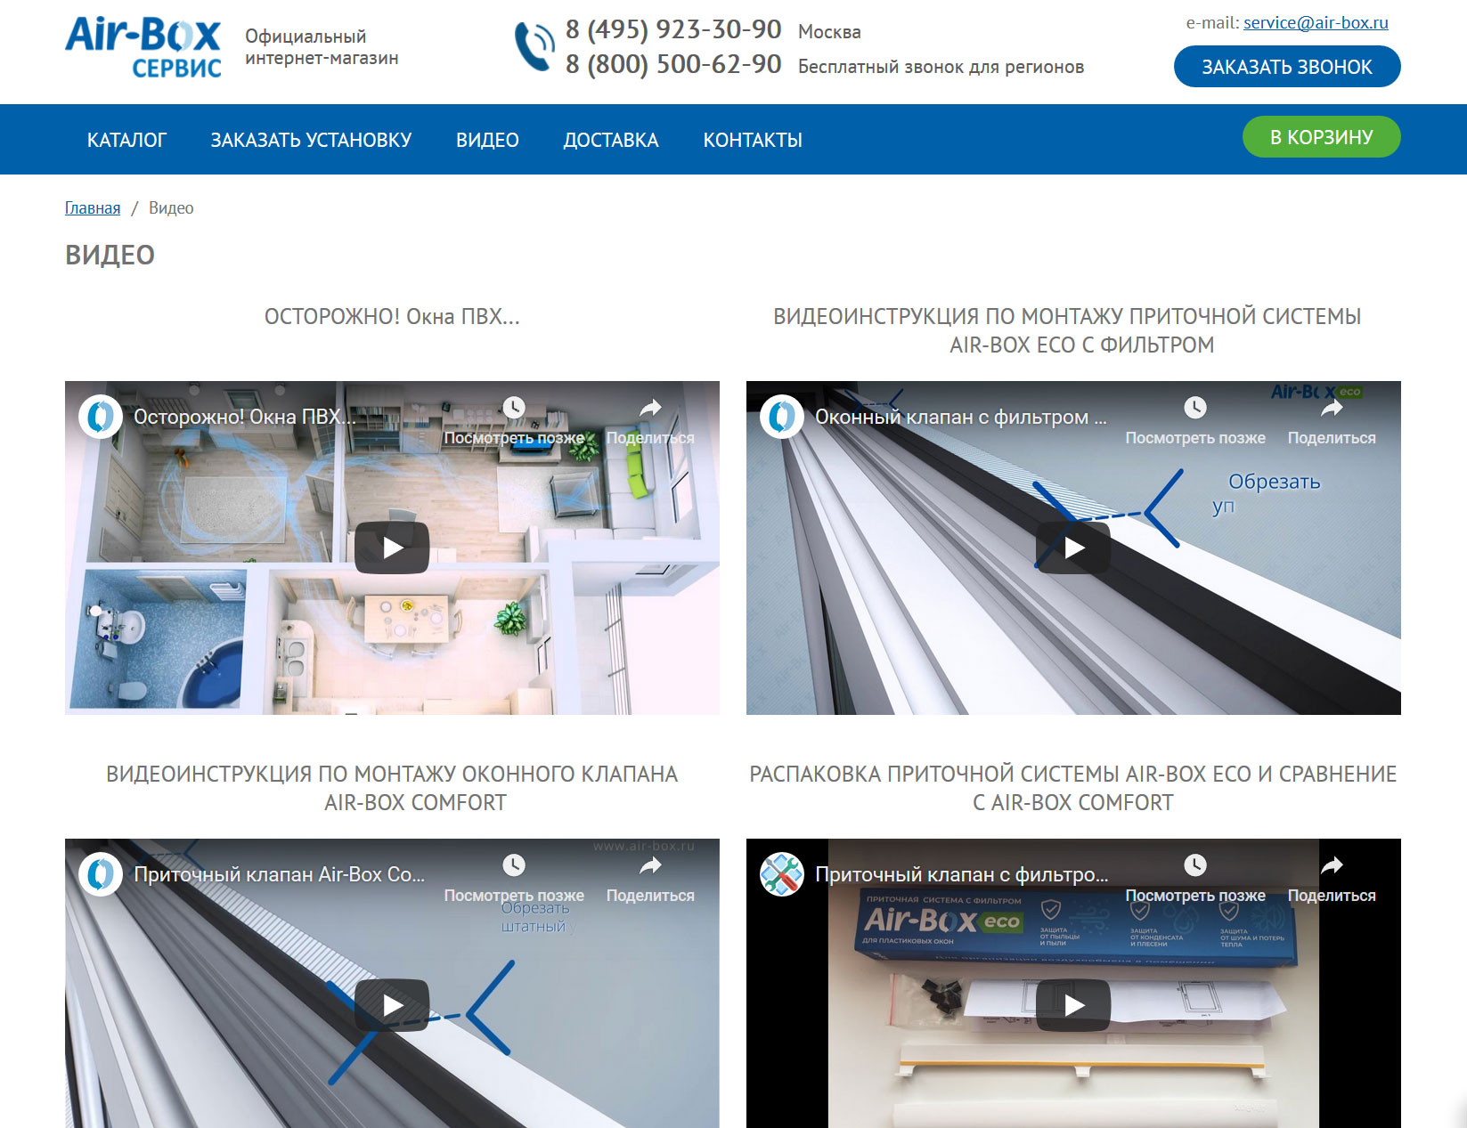This screenshot has height=1128, width=1467.
Task: Open channel avatar on 'Осторожно! Окна ПВХ' video
Action: tap(101, 417)
